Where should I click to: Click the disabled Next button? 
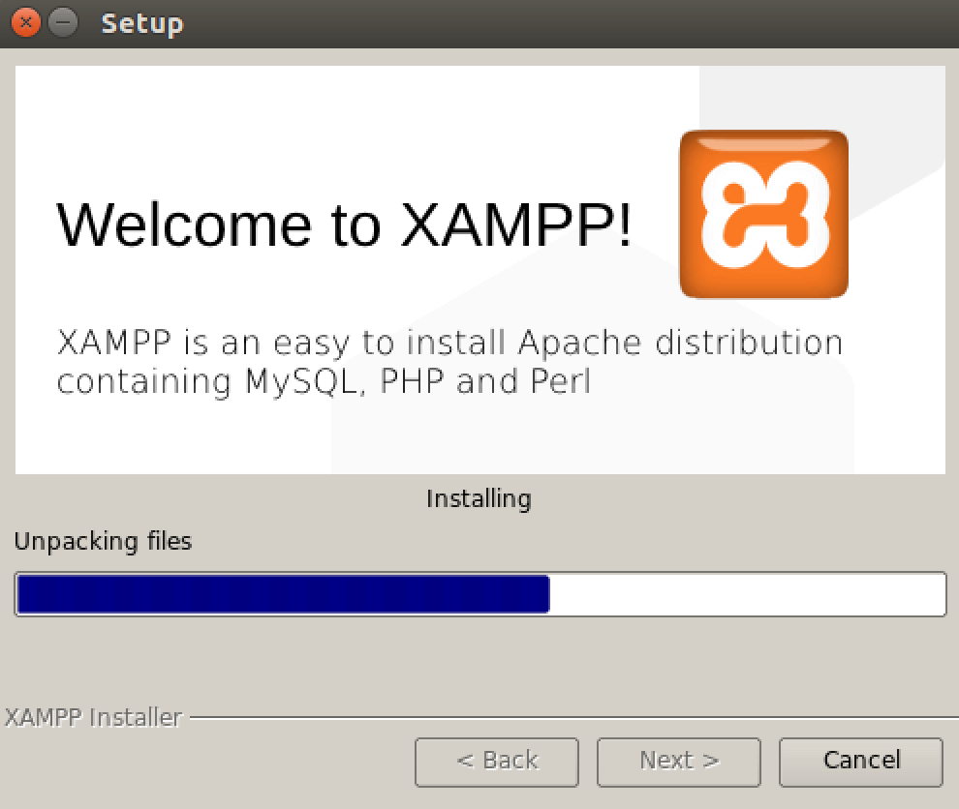(678, 762)
